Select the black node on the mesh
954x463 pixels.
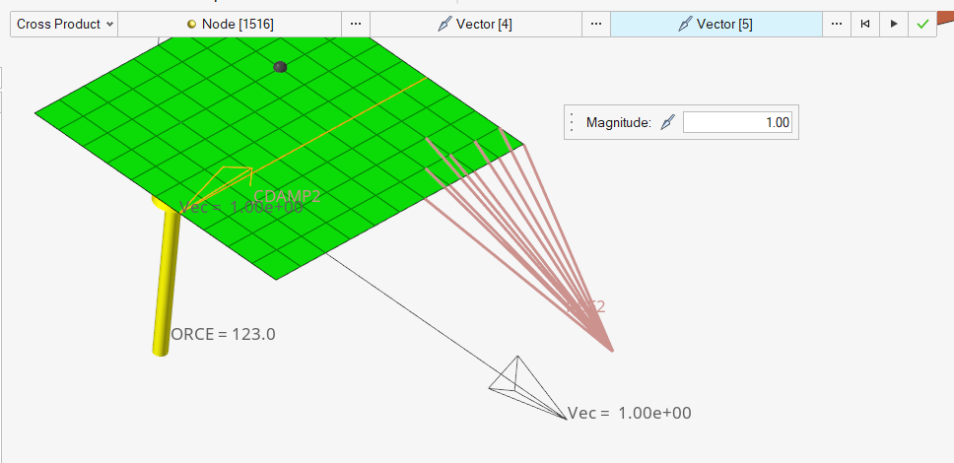(x=280, y=67)
